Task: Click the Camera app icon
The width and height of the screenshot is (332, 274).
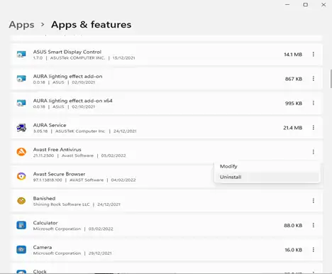Action: 21,249
